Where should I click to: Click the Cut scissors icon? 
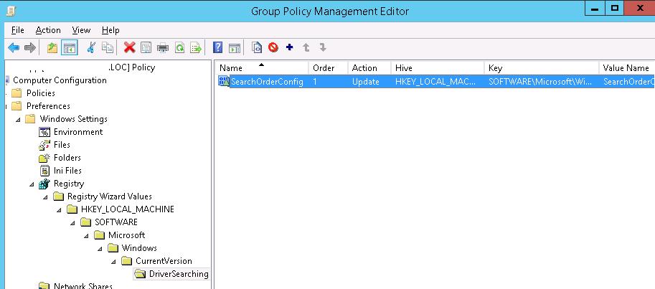(x=90, y=48)
